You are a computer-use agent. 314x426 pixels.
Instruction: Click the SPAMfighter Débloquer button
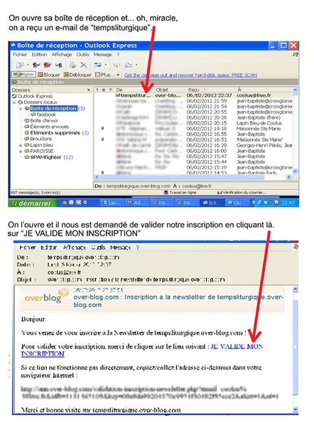[x=77, y=75]
